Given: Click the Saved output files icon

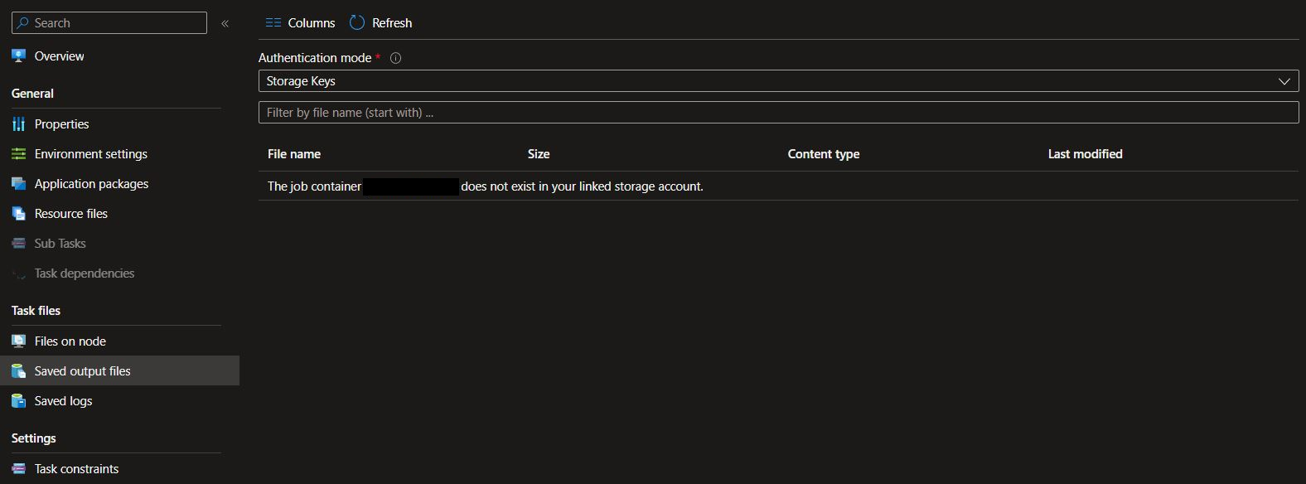Looking at the screenshot, I should (18, 370).
